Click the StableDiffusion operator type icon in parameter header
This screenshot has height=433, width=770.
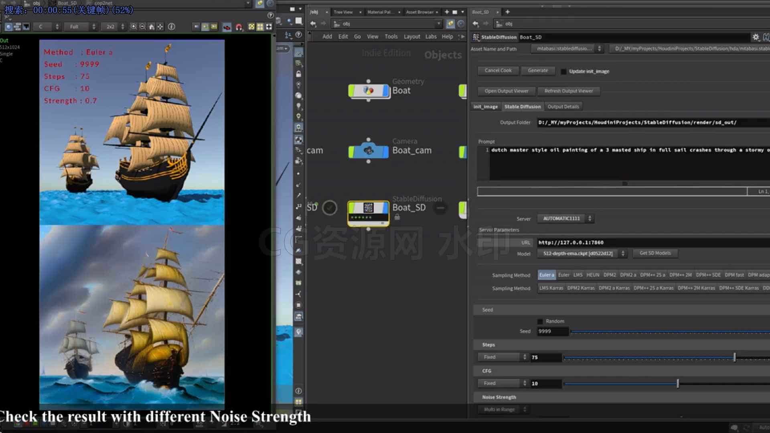[476, 37]
